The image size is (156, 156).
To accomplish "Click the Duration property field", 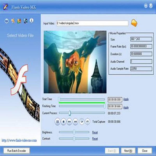I will click(x=141, y=54).
